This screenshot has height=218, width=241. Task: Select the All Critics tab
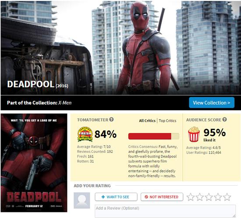147,121
